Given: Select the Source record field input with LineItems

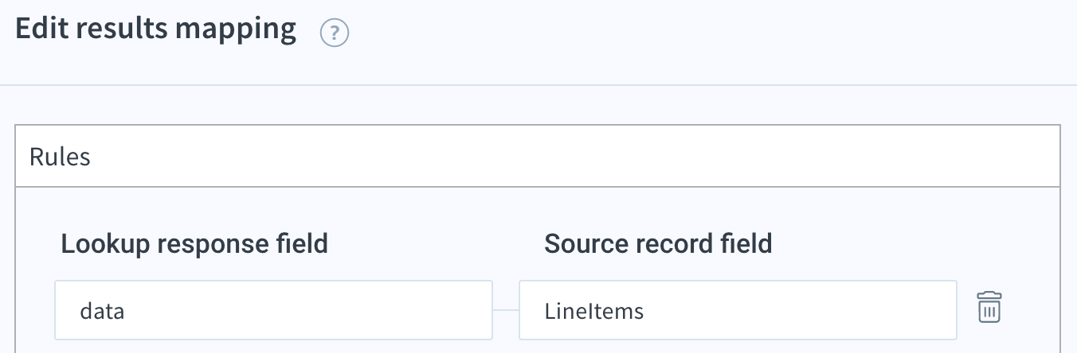Looking at the screenshot, I should [x=738, y=310].
